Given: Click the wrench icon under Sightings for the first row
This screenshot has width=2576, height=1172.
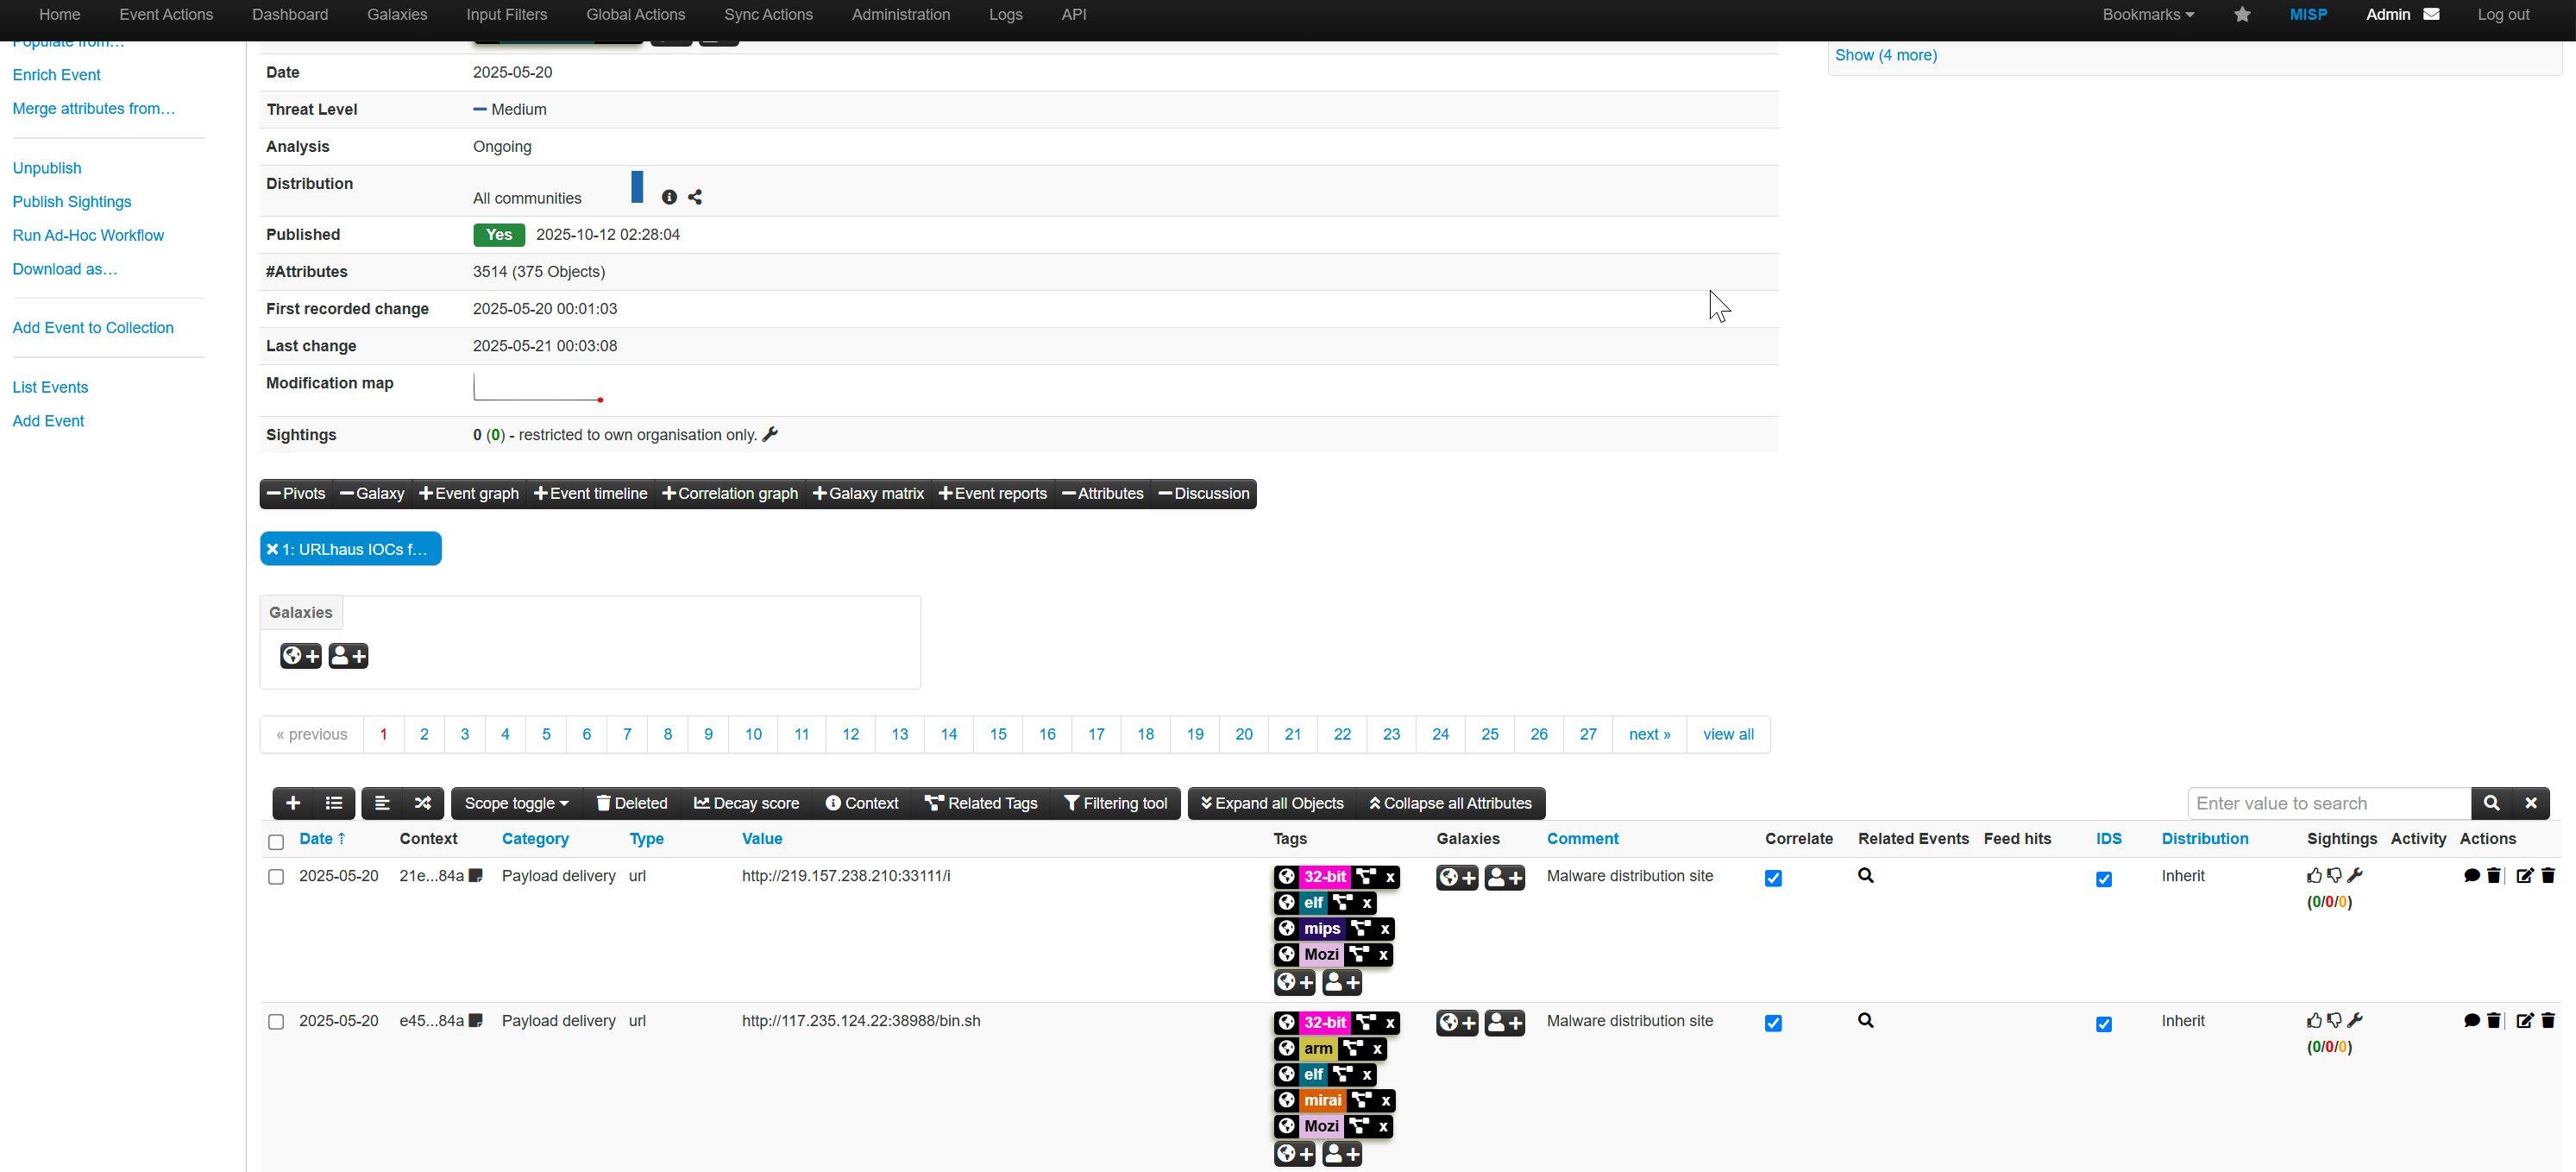Looking at the screenshot, I should tap(2356, 874).
